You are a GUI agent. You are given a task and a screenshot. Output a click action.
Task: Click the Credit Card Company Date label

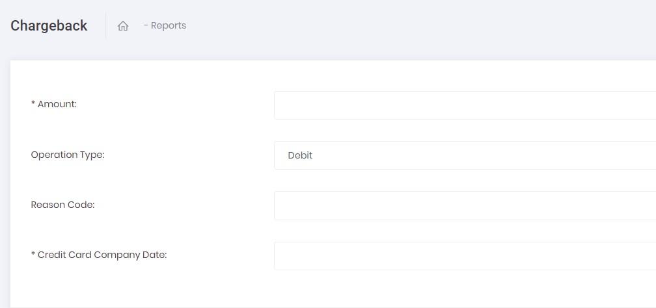coord(99,255)
